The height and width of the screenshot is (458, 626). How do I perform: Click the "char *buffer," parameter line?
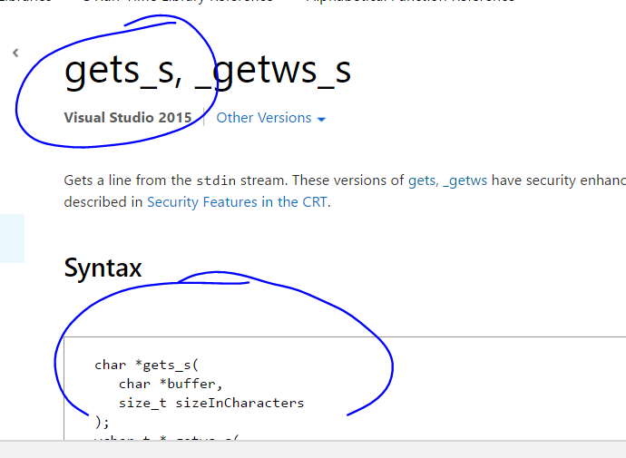pyautogui.click(x=171, y=384)
